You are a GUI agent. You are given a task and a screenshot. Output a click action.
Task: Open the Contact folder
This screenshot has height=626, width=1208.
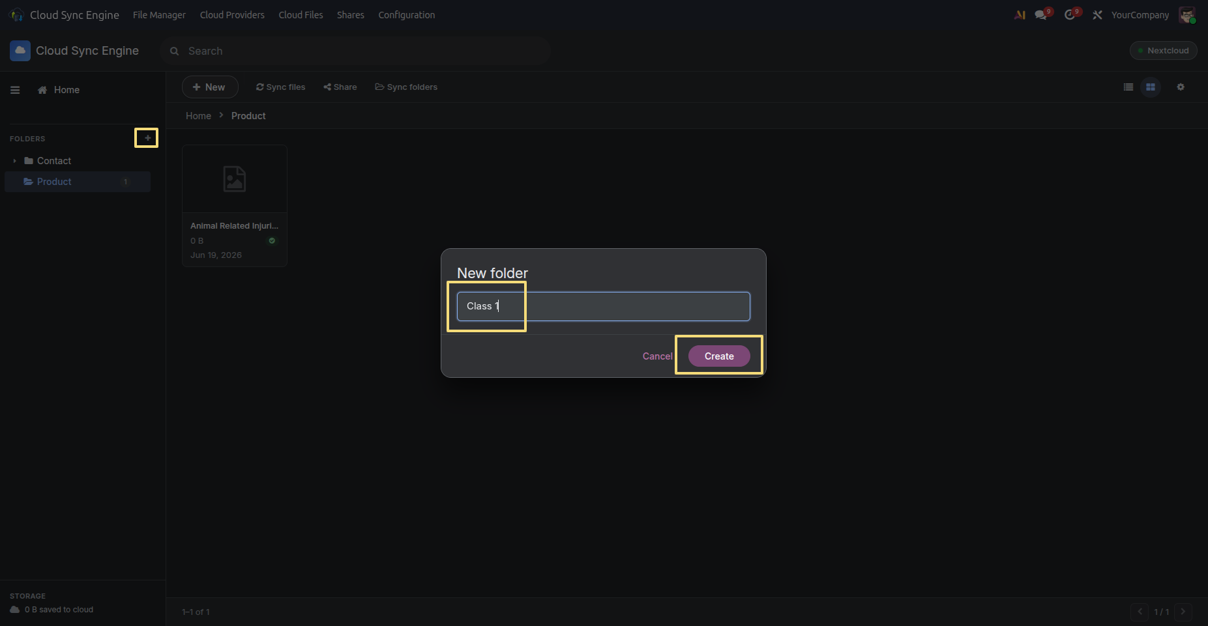[x=54, y=161]
